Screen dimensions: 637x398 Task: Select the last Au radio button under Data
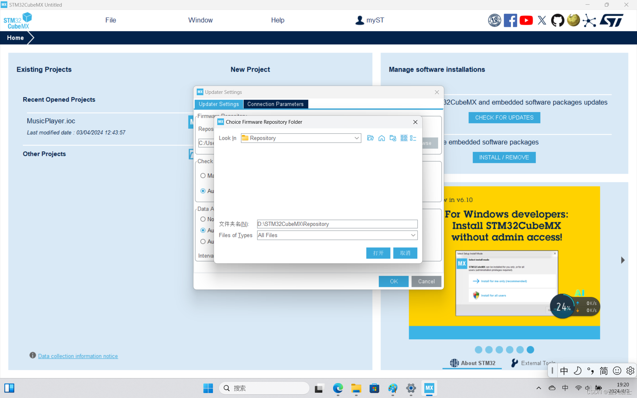[x=203, y=241]
